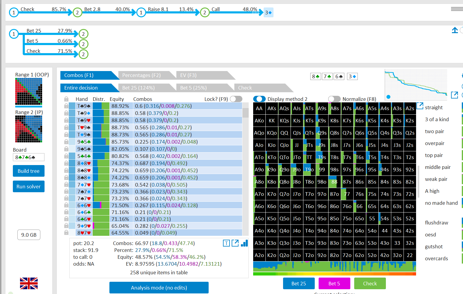Click the lock icon in table header
The height and width of the screenshot is (294, 463).
pyautogui.click(x=66, y=99)
